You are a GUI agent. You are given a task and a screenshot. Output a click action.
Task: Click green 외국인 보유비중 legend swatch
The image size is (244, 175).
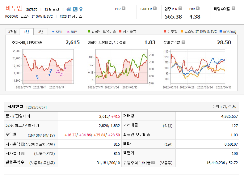[x=89, y=32]
